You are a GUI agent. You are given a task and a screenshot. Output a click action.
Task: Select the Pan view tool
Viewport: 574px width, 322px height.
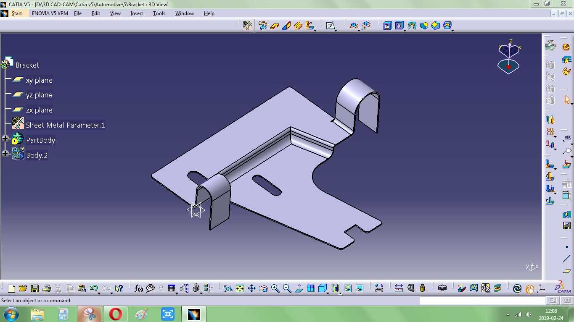[251, 288]
